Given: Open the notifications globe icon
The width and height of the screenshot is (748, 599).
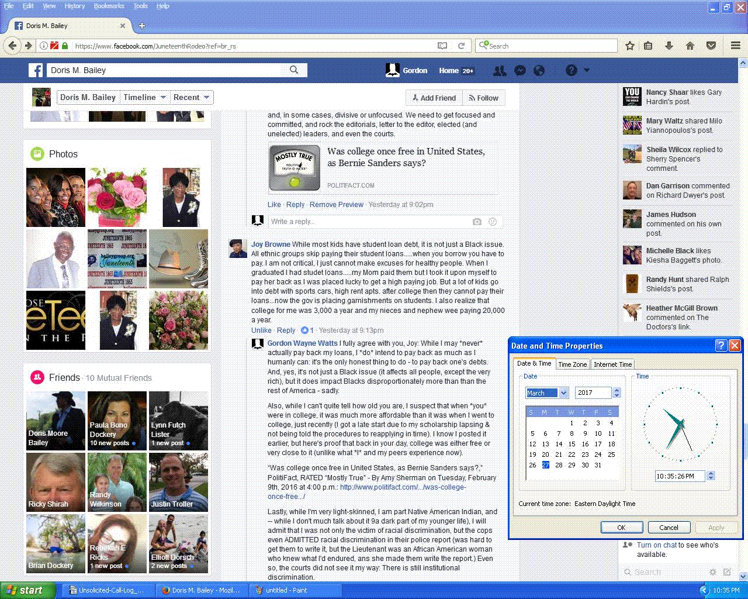Looking at the screenshot, I should click(x=539, y=71).
